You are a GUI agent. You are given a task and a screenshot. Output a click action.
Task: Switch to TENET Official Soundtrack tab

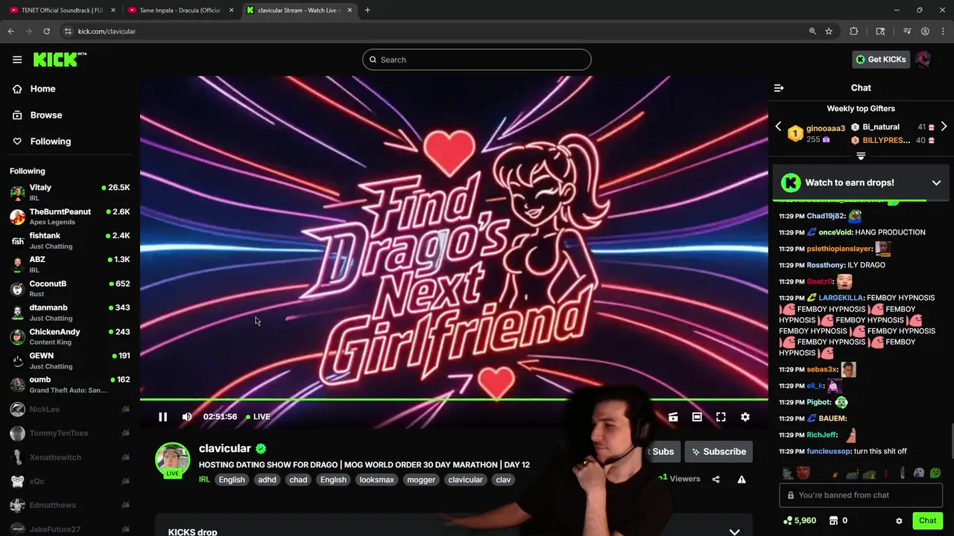pyautogui.click(x=60, y=10)
